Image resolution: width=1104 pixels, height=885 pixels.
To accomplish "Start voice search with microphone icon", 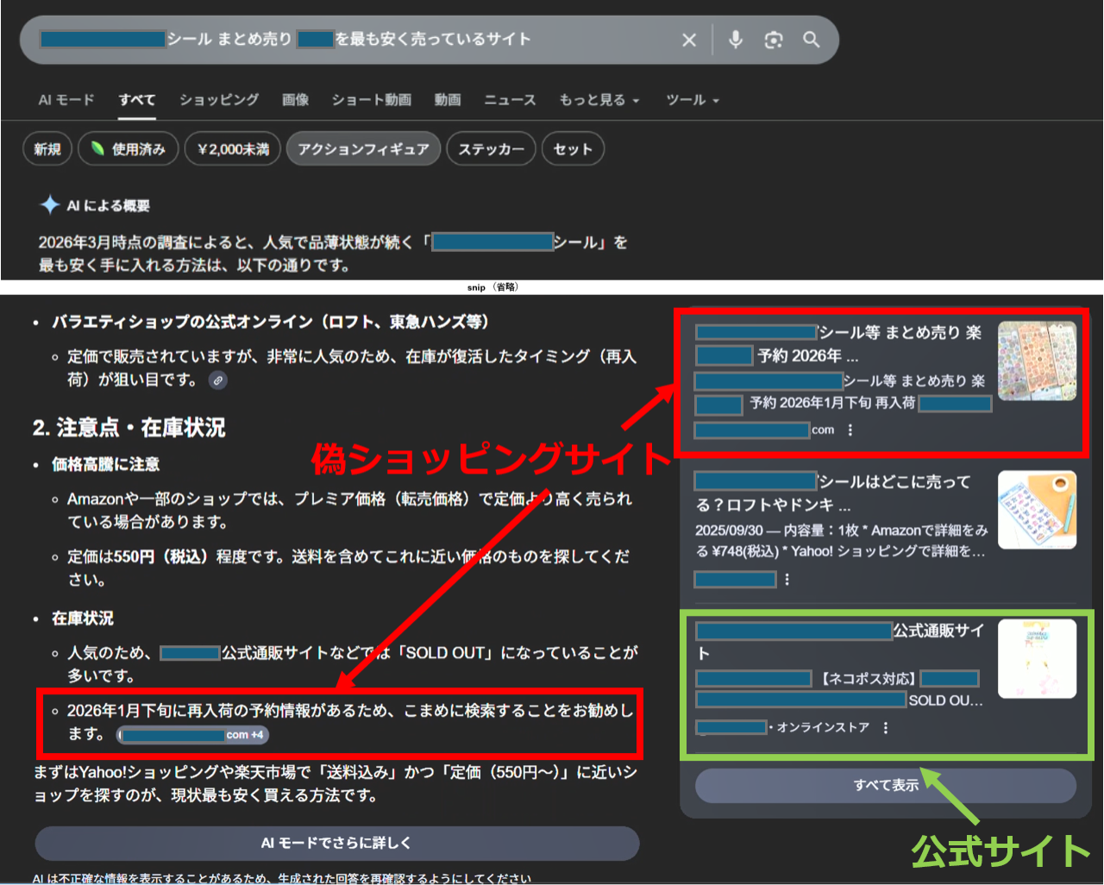I will (735, 40).
